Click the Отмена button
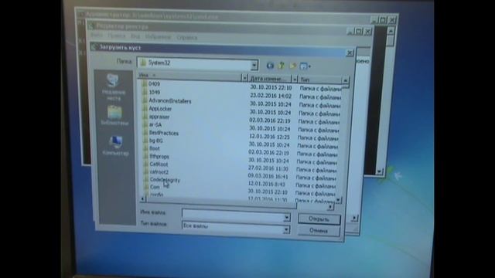Viewport: 495px width, 278px height. point(319,231)
